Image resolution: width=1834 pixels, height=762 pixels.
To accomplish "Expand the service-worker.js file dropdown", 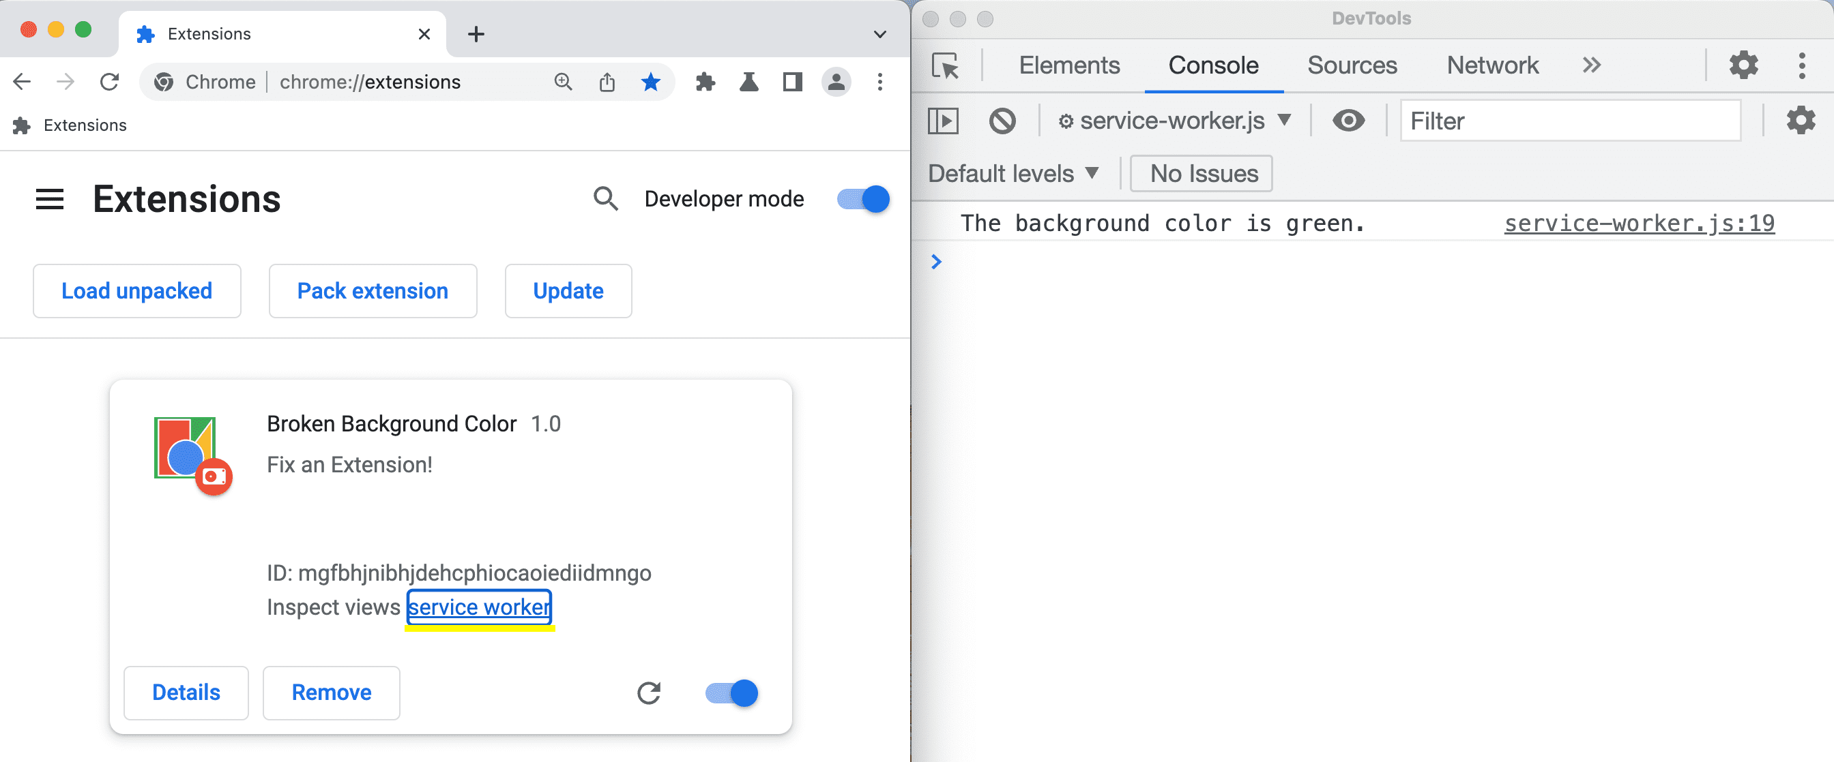I will point(1283,121).
